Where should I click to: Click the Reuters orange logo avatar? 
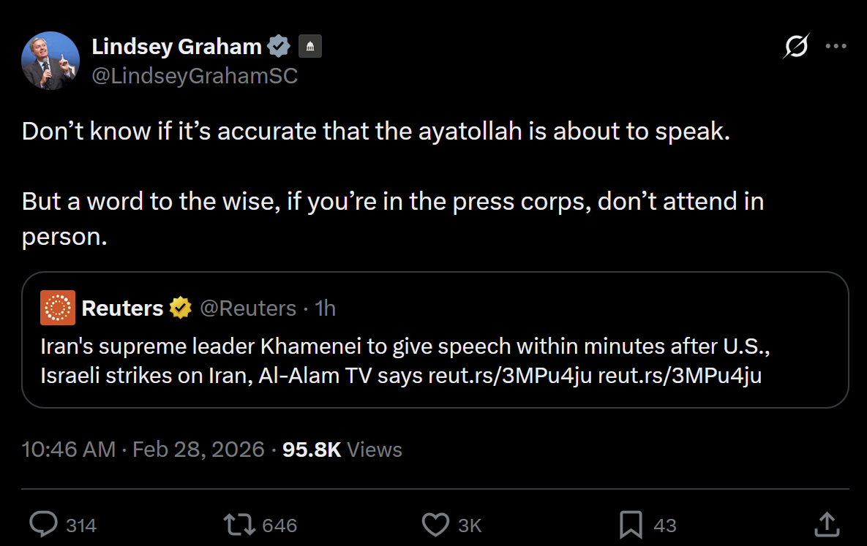pos(58,308)
